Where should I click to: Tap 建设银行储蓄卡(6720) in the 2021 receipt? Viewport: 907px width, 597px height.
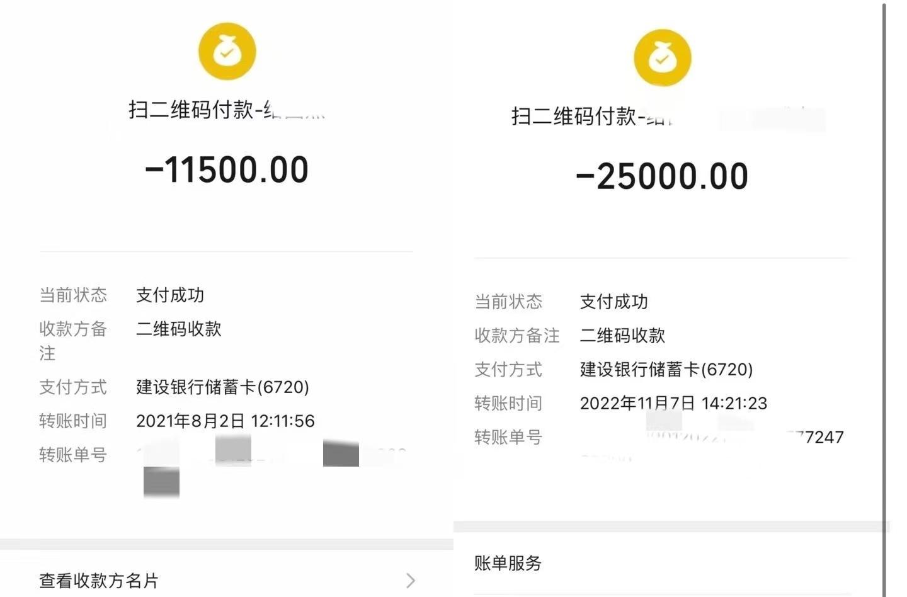[222, 387]
